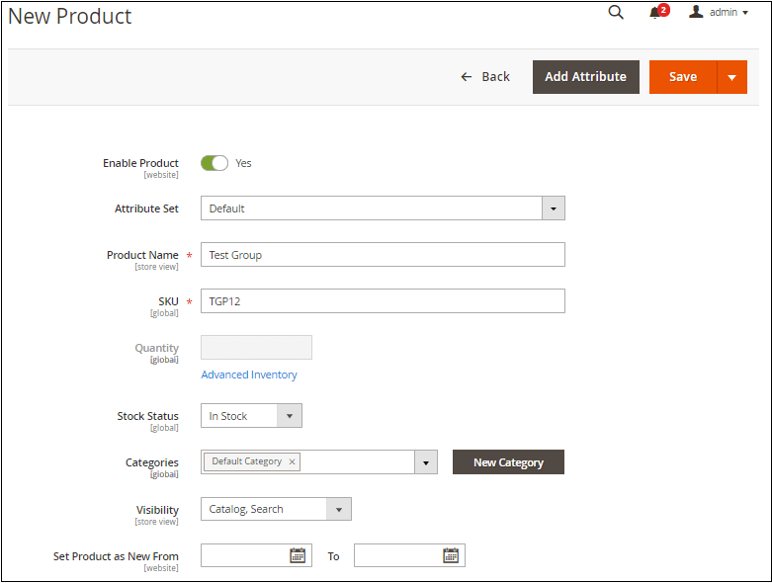Click the Stock Status label
Viewport: 772px width, 583px height.
pos(147,416)
